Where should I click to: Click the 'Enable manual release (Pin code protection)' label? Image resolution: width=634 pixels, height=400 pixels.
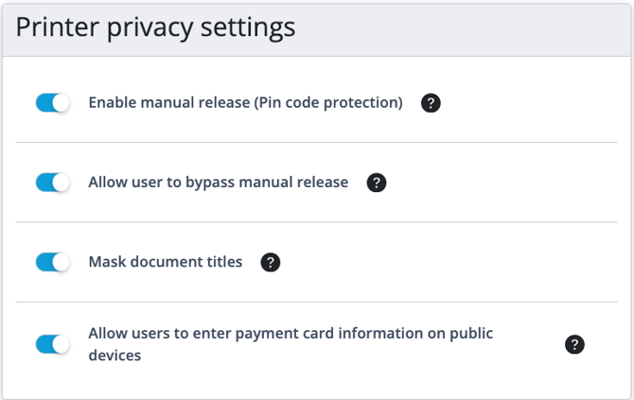[245, 103]
